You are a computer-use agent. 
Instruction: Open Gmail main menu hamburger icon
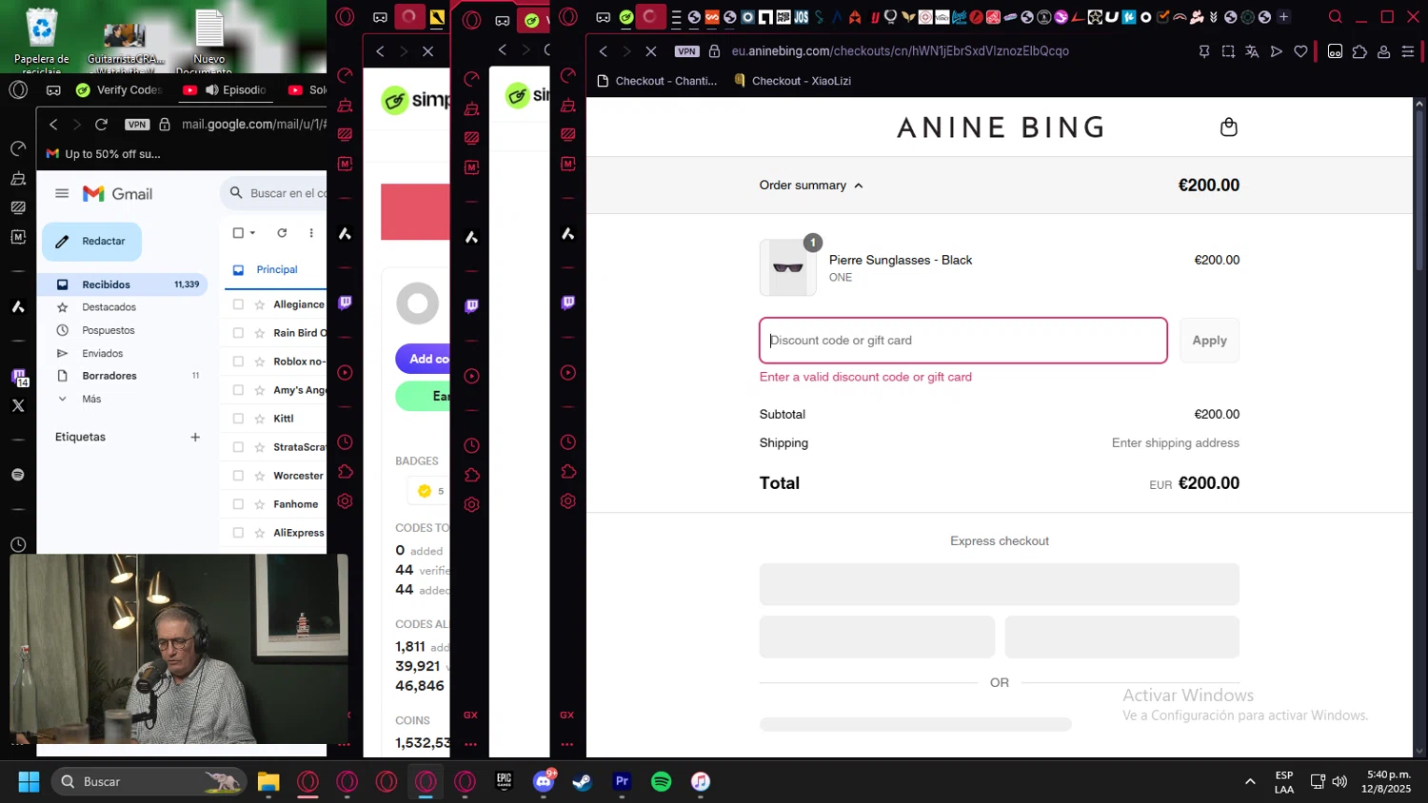pos(62,193)
